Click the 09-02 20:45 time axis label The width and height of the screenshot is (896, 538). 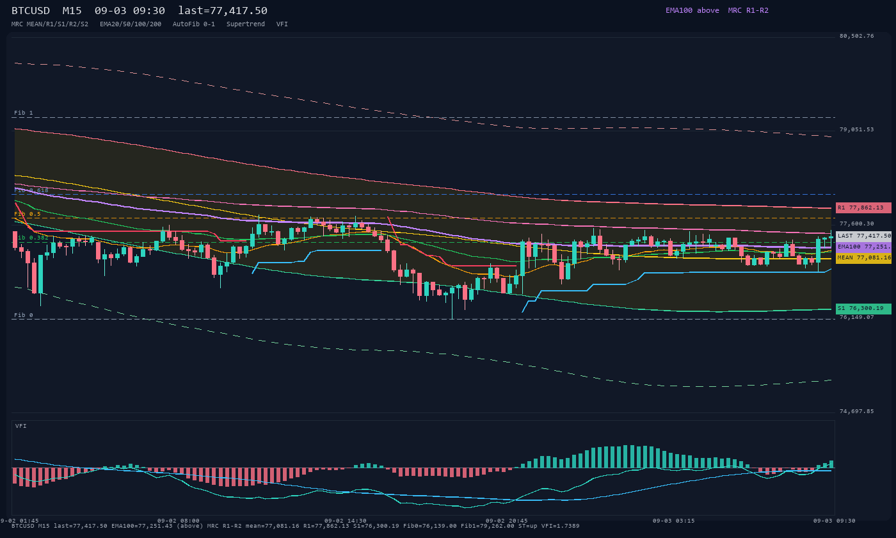point(507,521)
